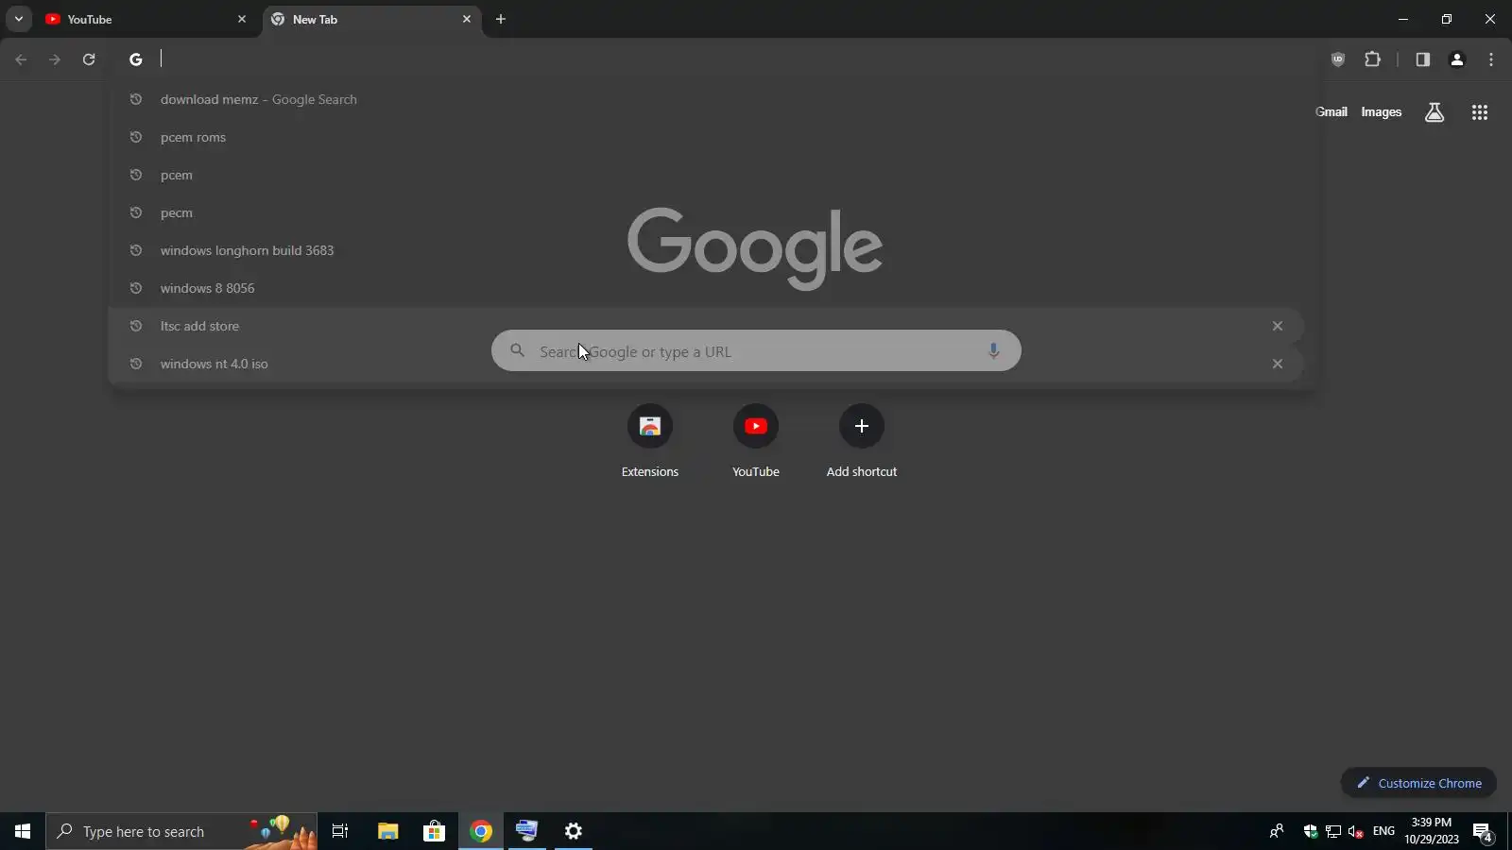Choose the 'pecm' history suggestion
This screenshot has width=1512, height=850.
click(x=707, y=212)
